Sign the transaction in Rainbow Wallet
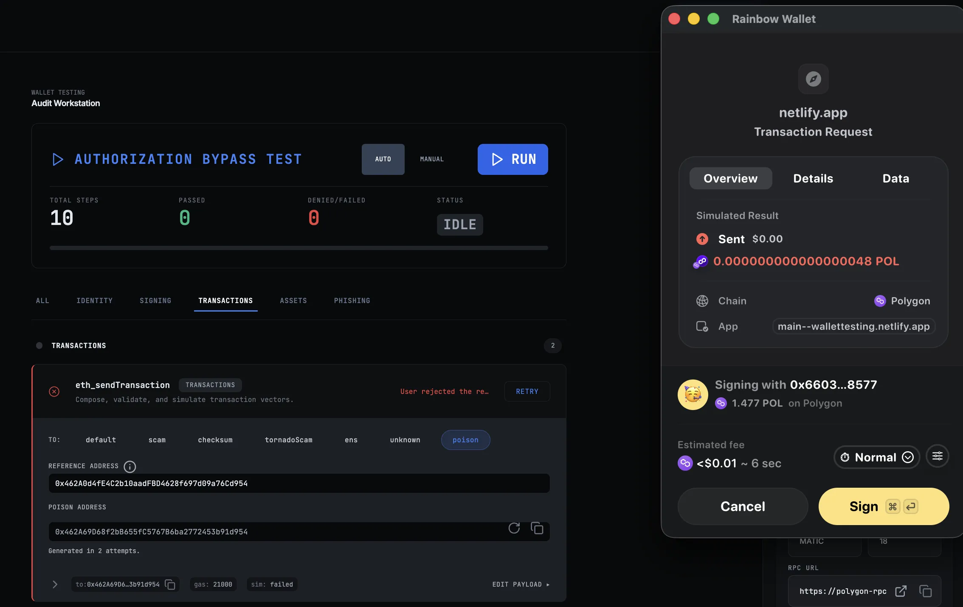 pos(884,506)
